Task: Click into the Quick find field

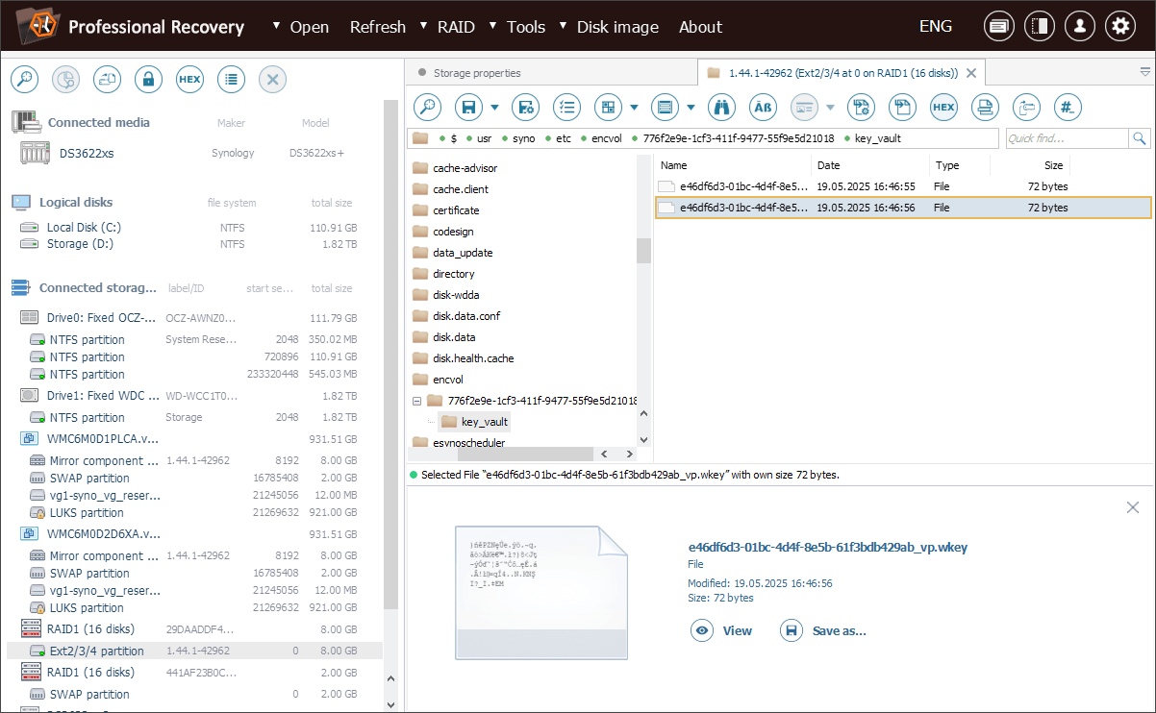Action: click(1067, 138)
